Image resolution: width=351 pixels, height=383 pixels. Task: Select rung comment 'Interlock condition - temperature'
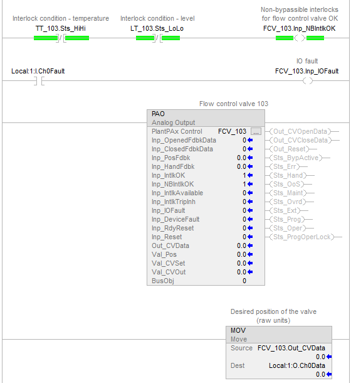(x=61, y=19)
